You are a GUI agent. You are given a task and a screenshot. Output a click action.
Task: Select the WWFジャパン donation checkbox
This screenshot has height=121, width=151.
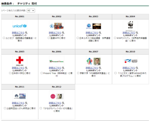click(115, 38)
